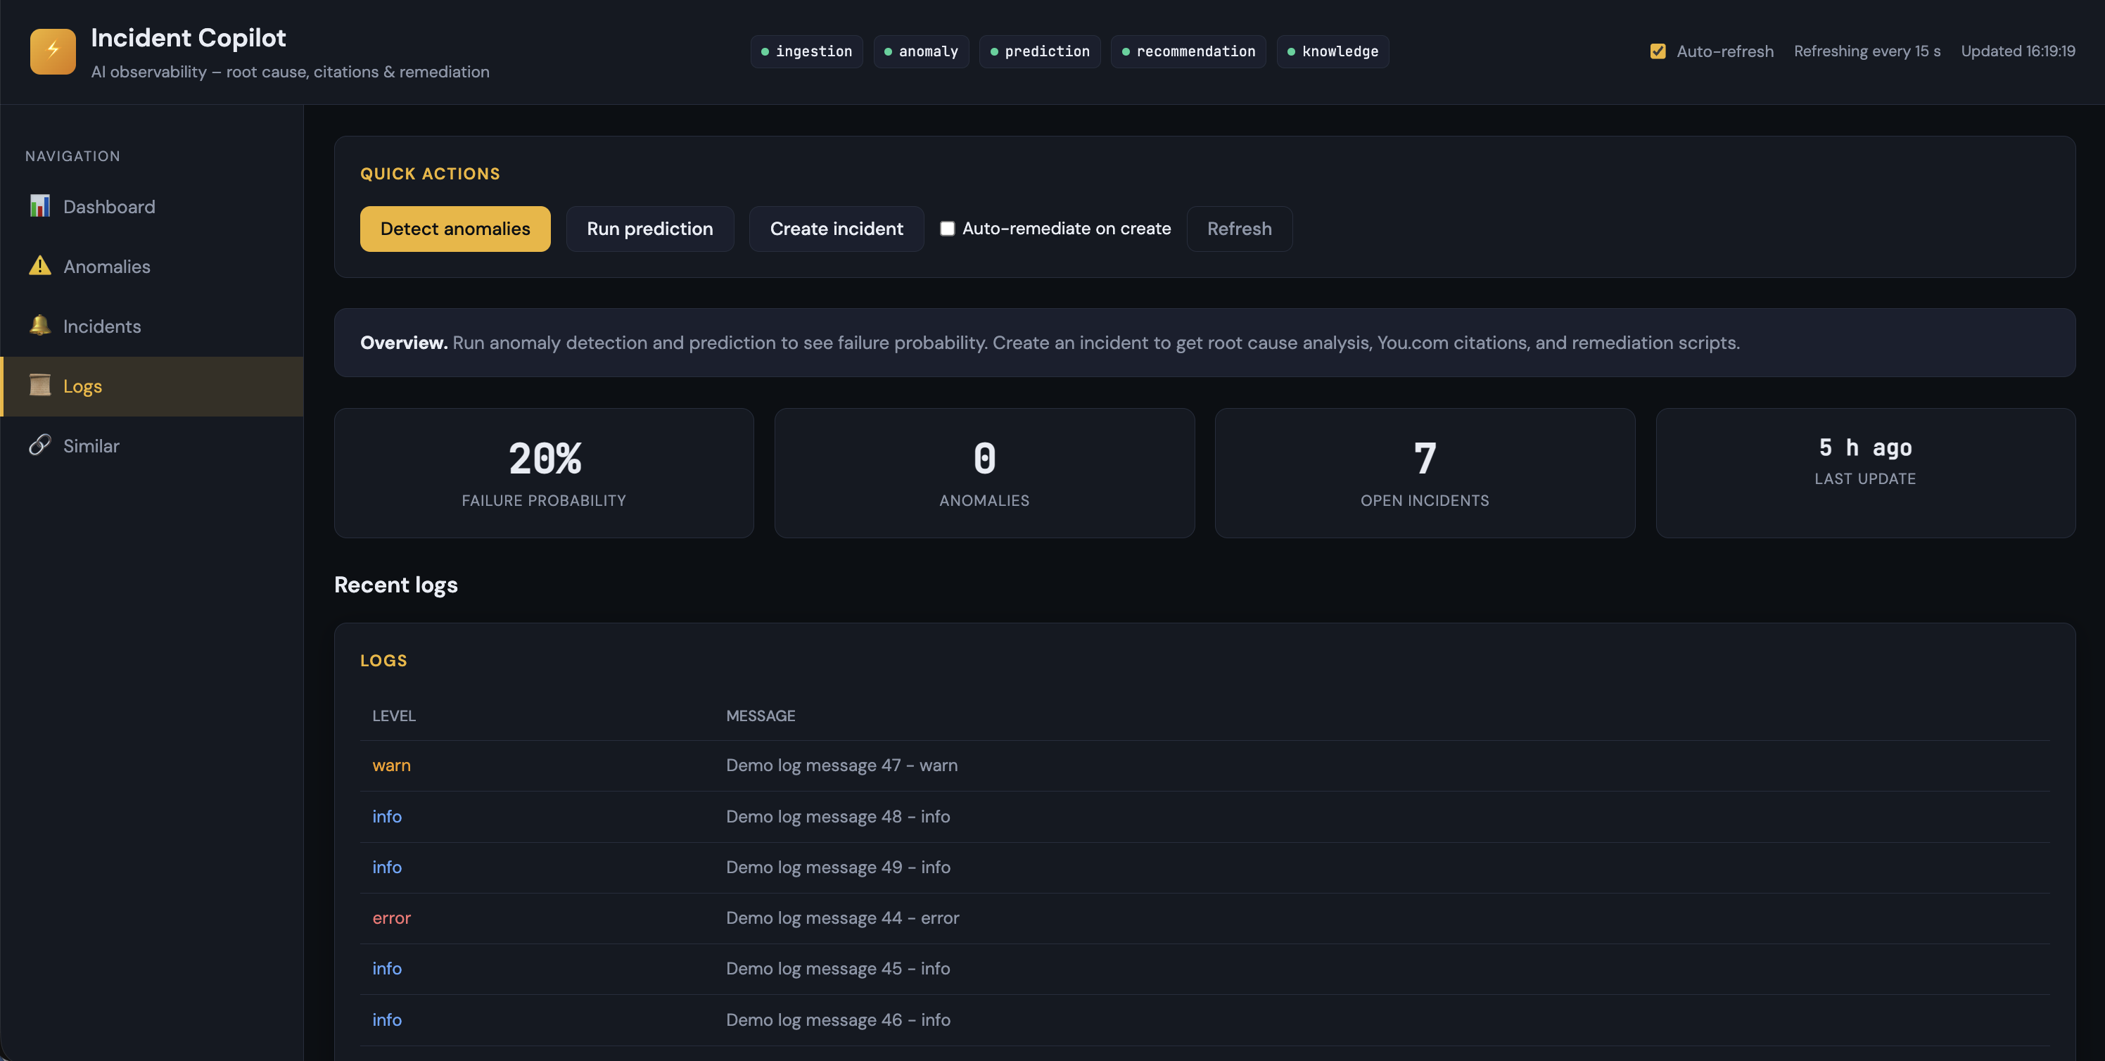2105x1061 pixels.
Task: Click the Incident Copilot lightning logo icon
Action: coord(52,51)
